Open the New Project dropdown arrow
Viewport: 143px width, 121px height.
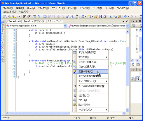pos(86,16)
